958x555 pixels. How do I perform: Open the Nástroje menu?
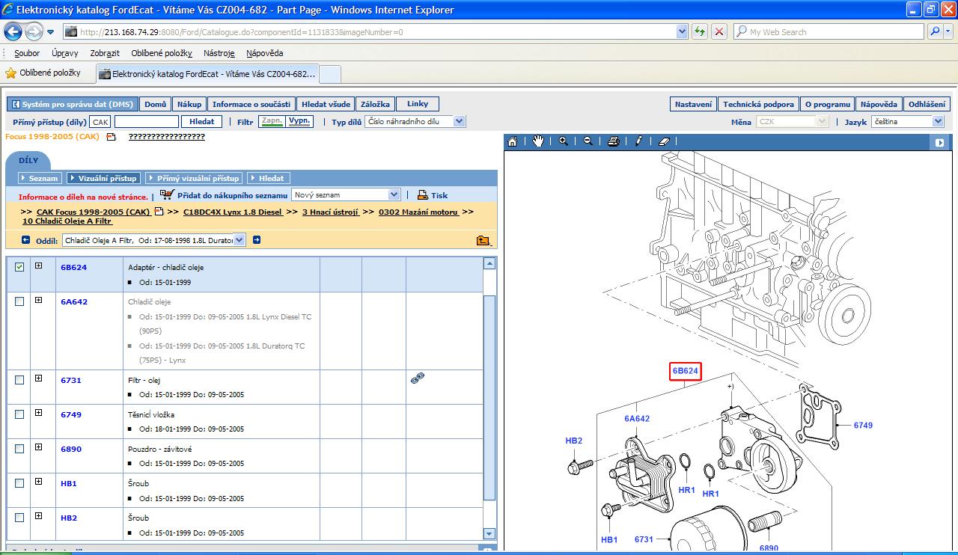(x=219, y=53)
